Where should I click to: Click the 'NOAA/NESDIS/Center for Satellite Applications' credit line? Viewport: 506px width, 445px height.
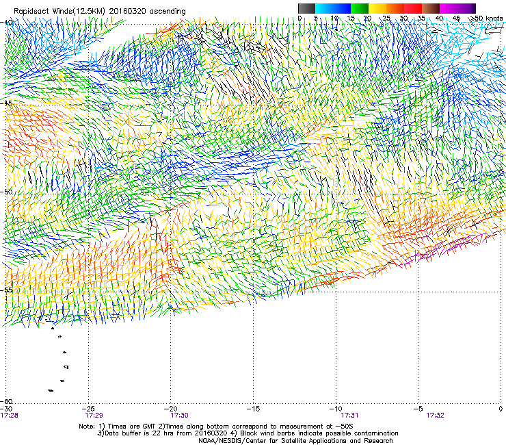(x=295, y=441)
